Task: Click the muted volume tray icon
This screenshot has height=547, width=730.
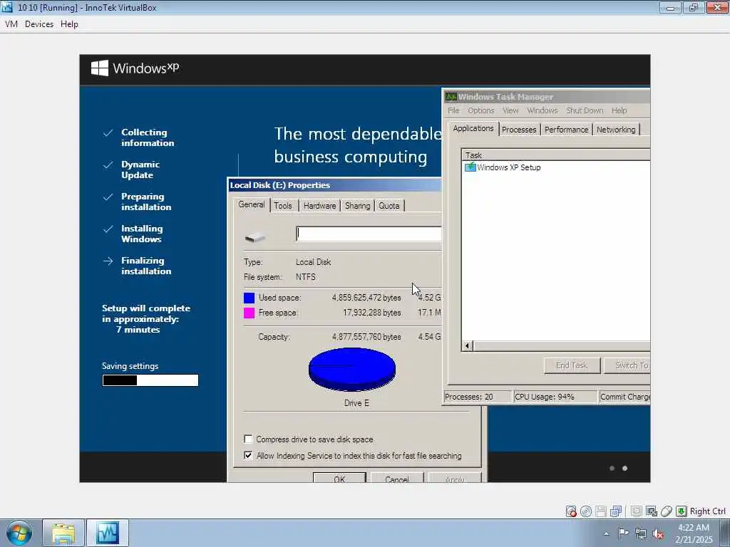Action: (658, 533)
